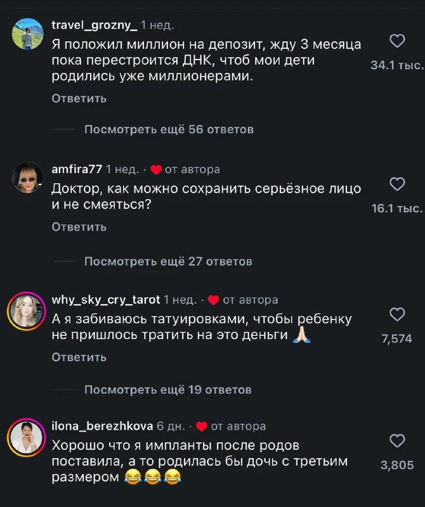Reply to why_sky_cry_tarot's tattoo comment
This screenshot has width=425, height=507.
pos(79,357)
